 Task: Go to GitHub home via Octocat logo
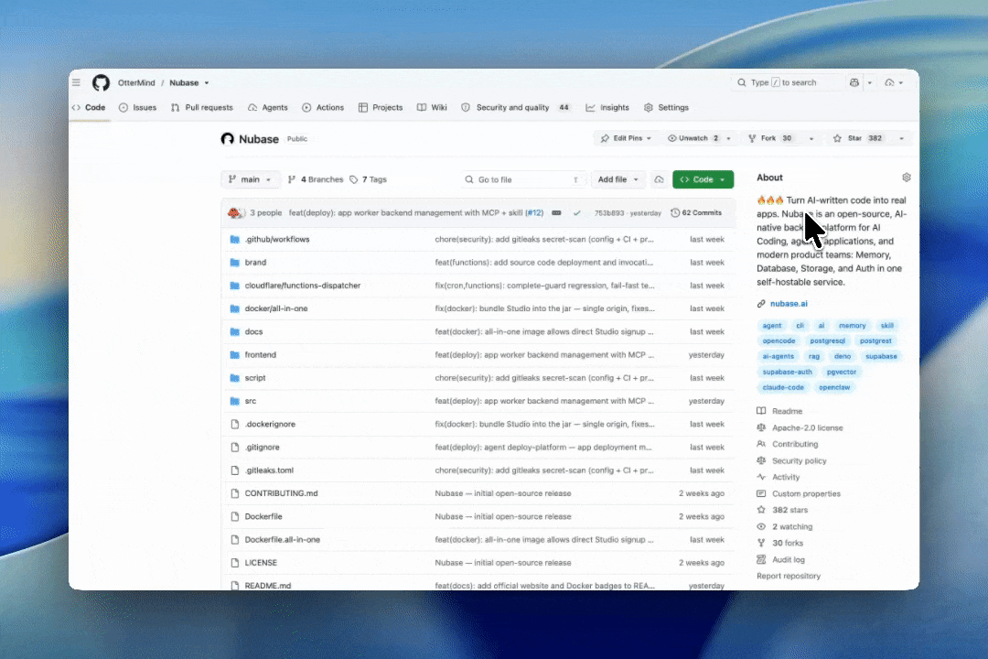tap(101, 82)
